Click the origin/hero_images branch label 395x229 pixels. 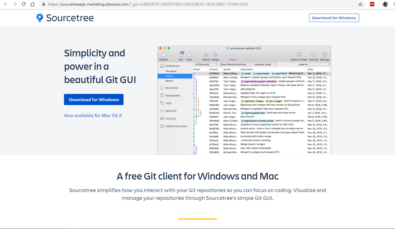[252, 101]
